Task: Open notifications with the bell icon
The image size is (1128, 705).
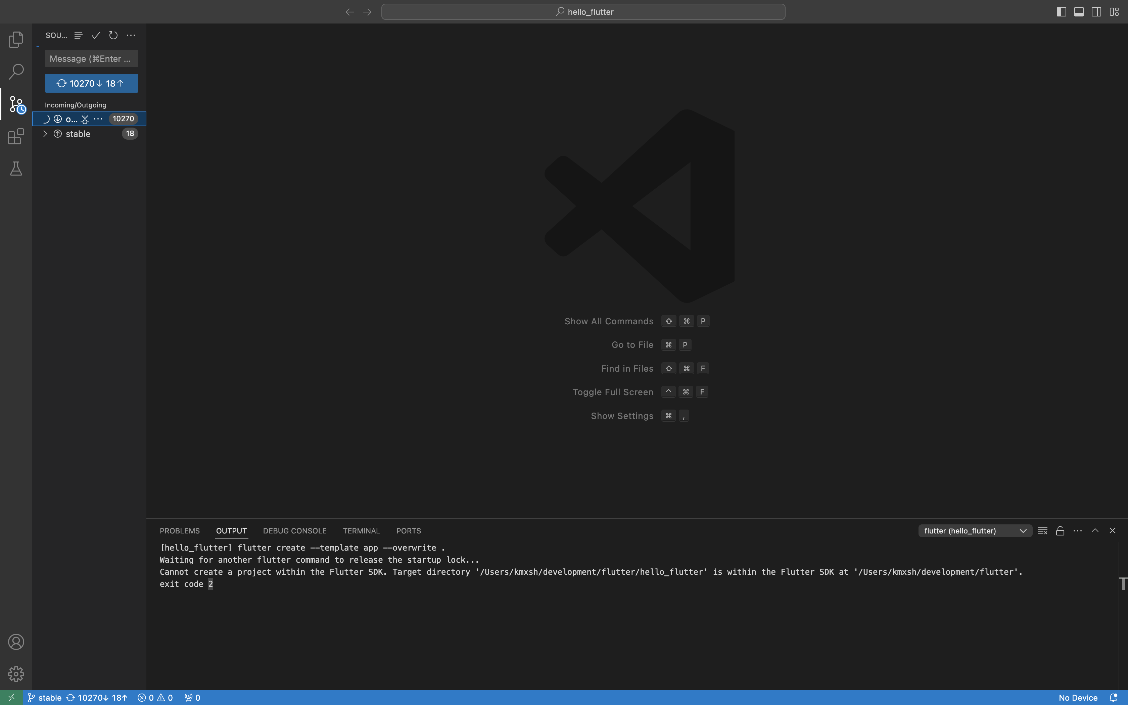Action: pyautogui.click(x=1113, y=698)
